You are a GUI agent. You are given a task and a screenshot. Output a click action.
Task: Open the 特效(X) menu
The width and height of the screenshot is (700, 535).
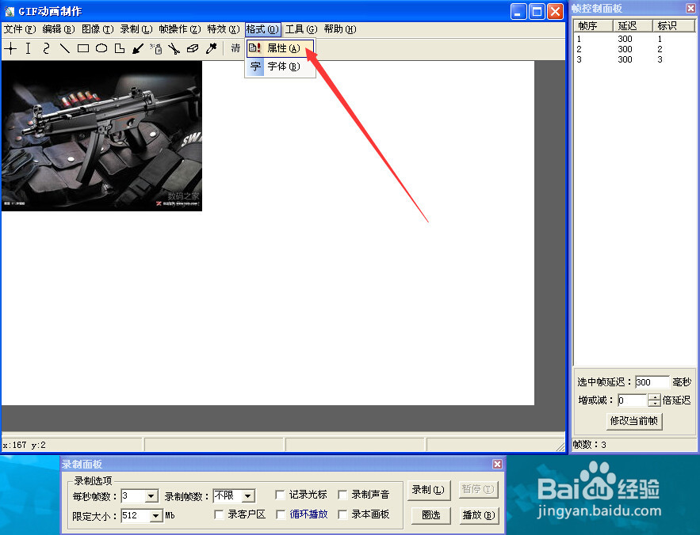pyautogui.click(x=224, y=29)
